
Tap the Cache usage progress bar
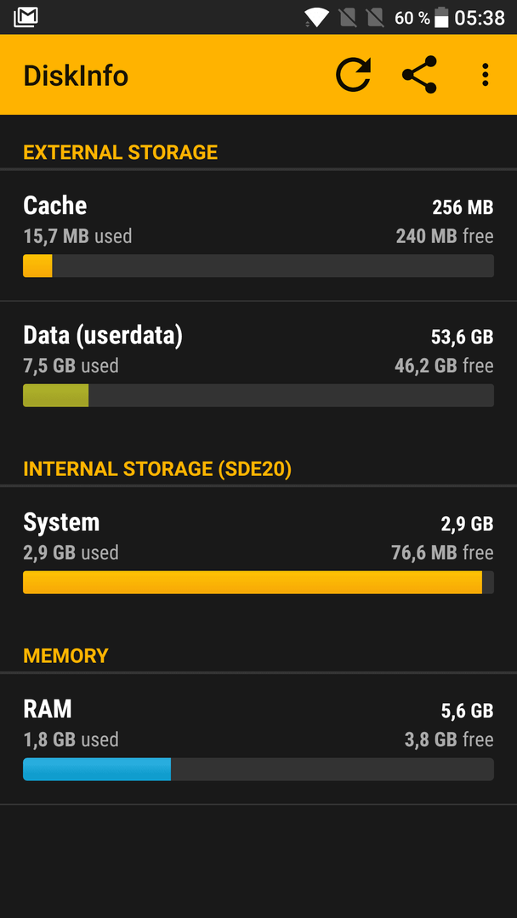point(258,266)
